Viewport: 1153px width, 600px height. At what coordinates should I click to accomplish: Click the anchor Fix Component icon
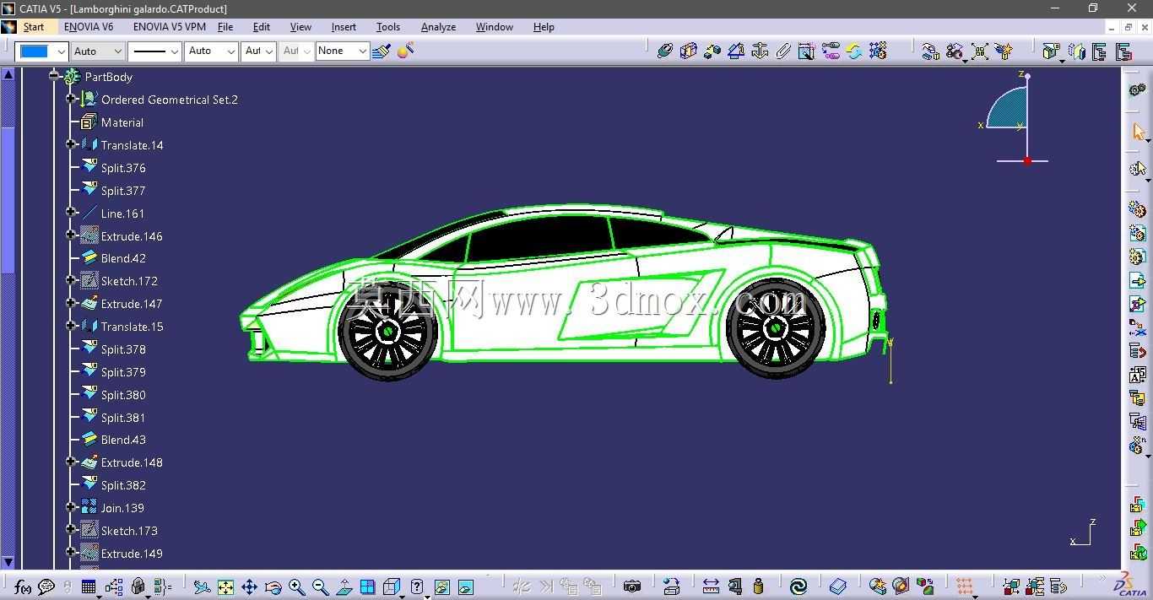(760, 51)
